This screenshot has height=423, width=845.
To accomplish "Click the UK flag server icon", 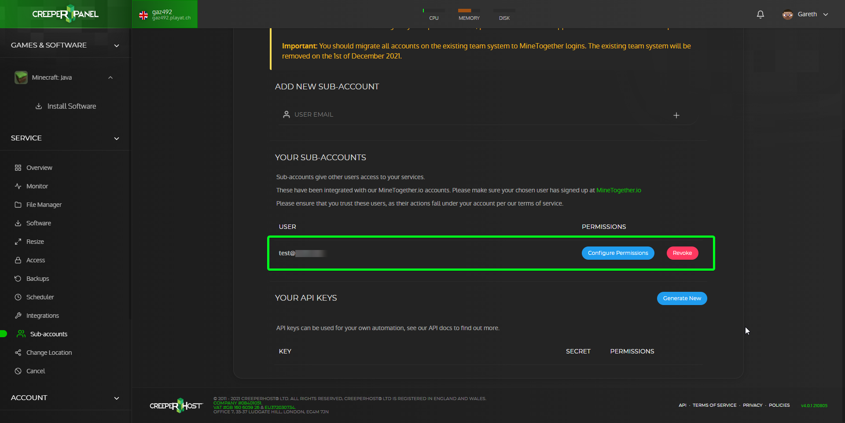I will [143, 15].
